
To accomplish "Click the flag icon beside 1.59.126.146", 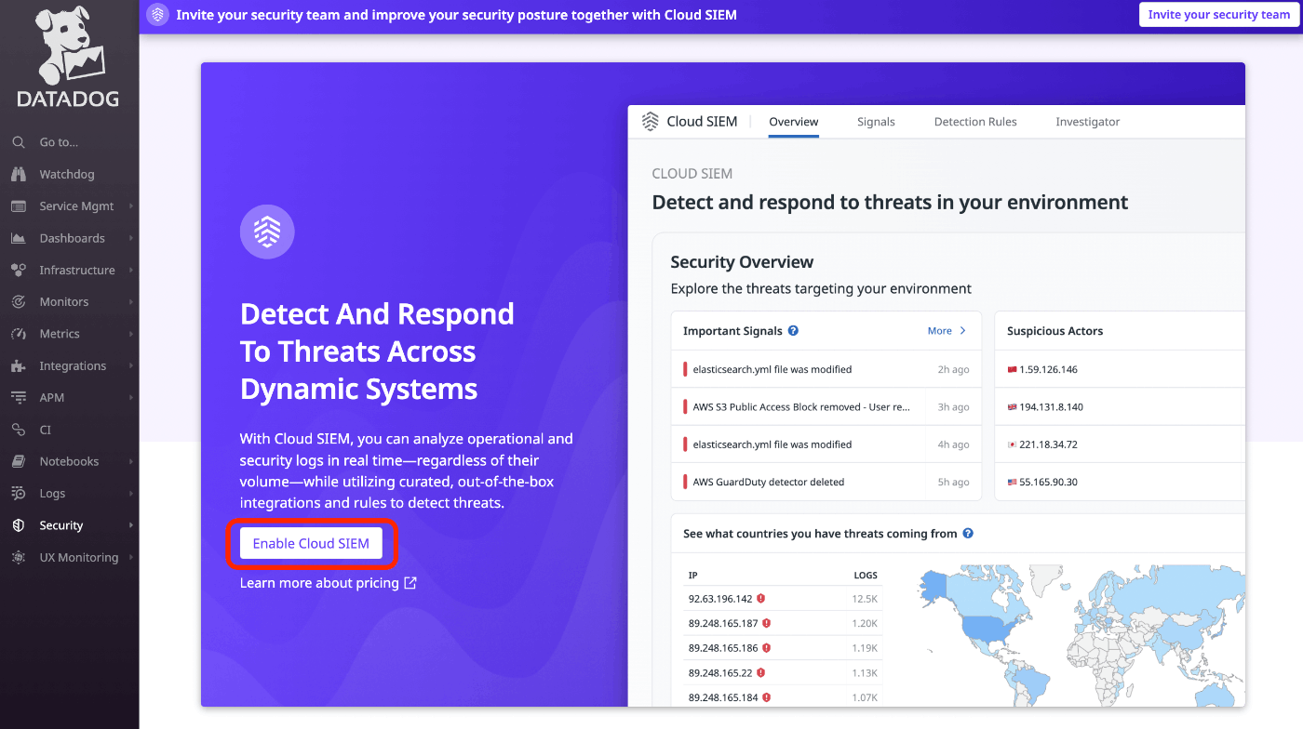I will (x=1013, y=370).
